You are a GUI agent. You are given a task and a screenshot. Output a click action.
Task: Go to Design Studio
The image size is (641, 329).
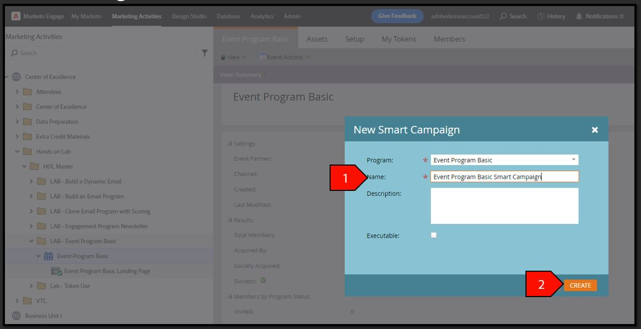tap(189, 17)
